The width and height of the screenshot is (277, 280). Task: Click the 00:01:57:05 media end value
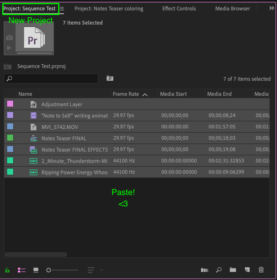click(222, 127)
